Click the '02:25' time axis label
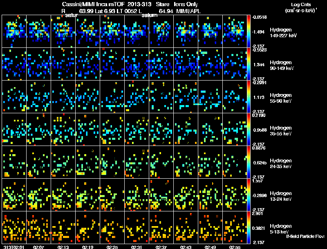This screenshot has width=327, height=249. tap(112, 247)
